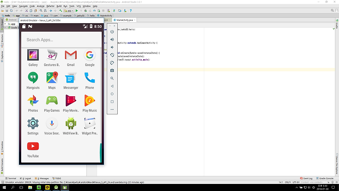
Task: Open the Messenger app
Action: (x=71, y=78)
